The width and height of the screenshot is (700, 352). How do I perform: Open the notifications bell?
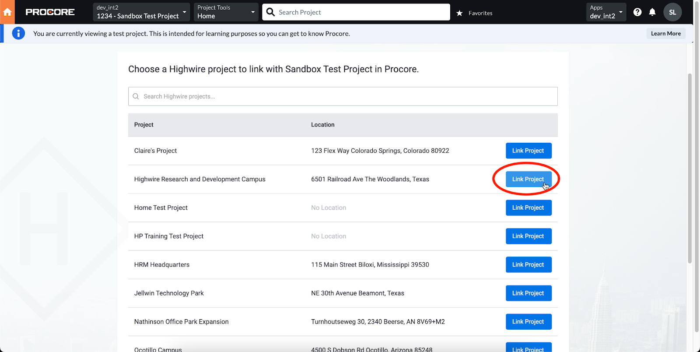pyautogui.click(x=652, y=12)
